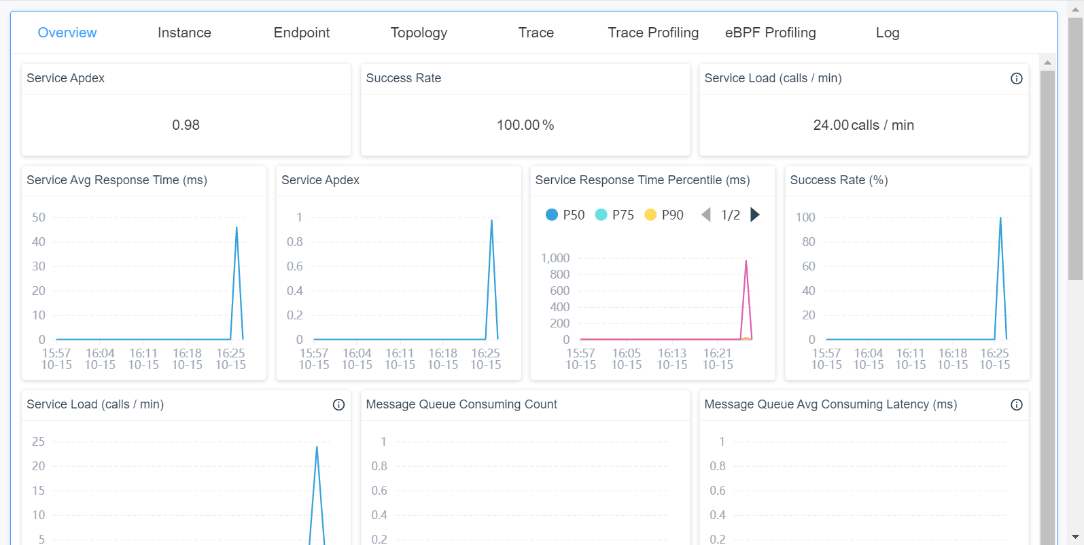Click the spike in Service Apdex chart
The width and height of the screenshot is (1084, 545).
pos(491,220)
